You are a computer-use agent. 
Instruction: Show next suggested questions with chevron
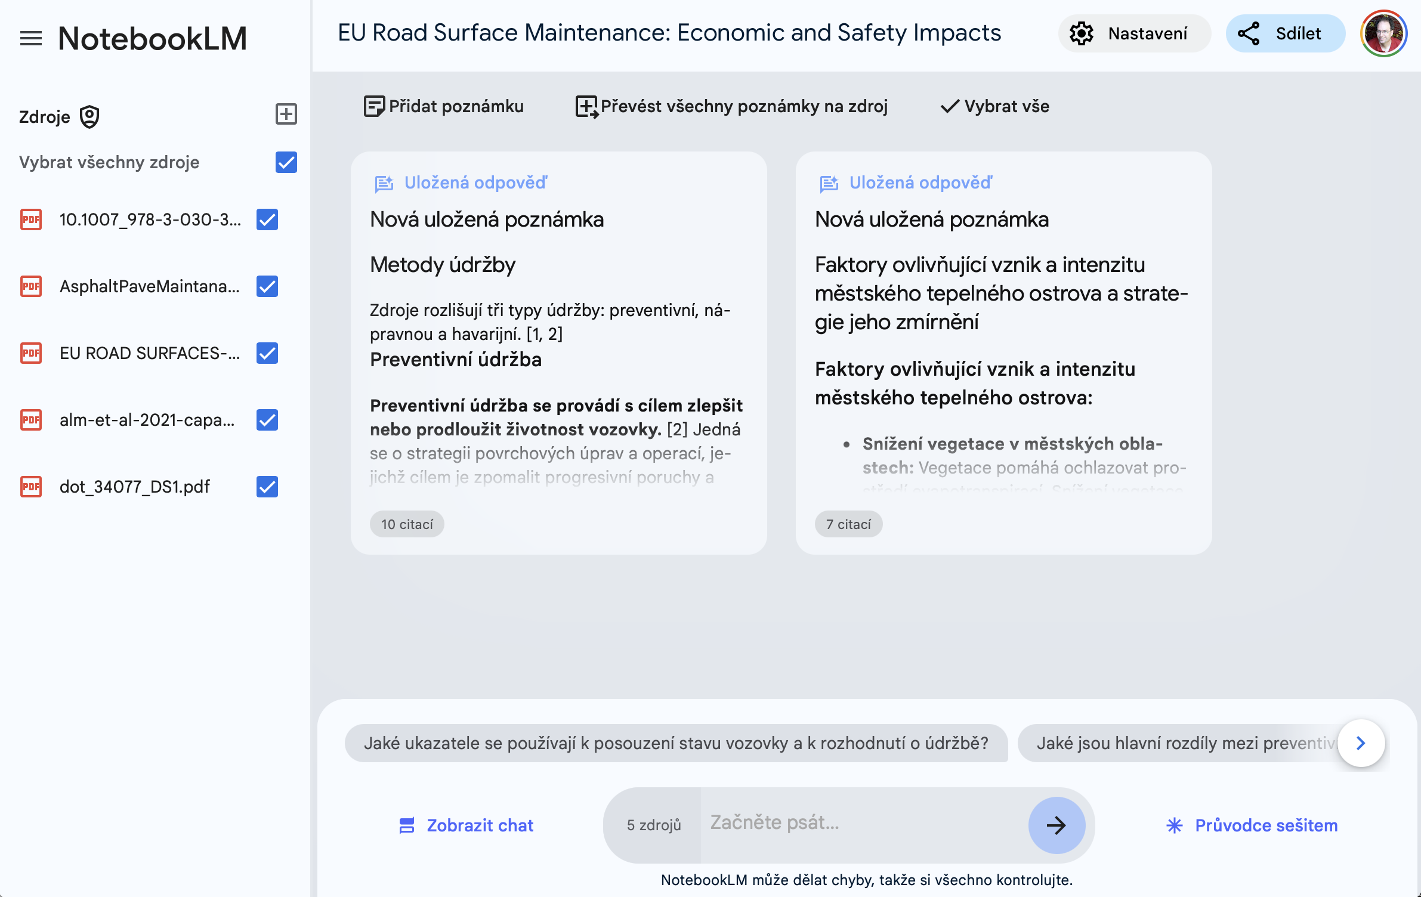(x=1361, y=743)
